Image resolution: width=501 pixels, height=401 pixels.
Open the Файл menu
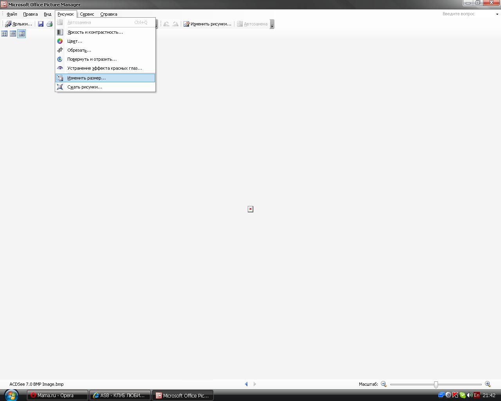tap(12, 14)
